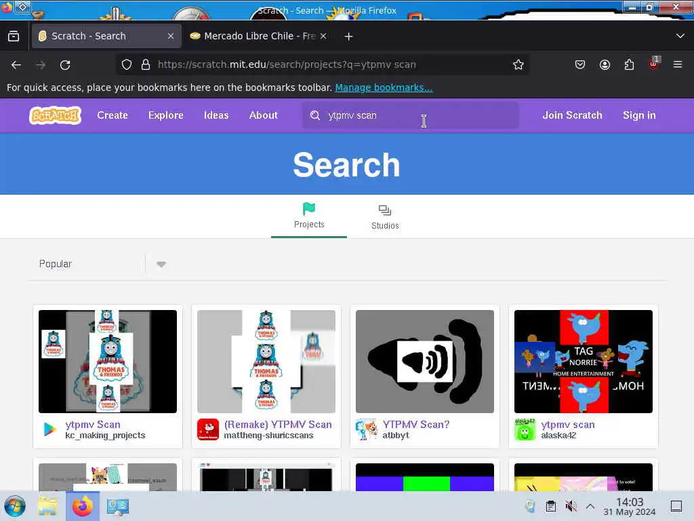This screenshot has width=694, height=521.
Task: Open the Explore menu item
Action: (x=165, y=115)
